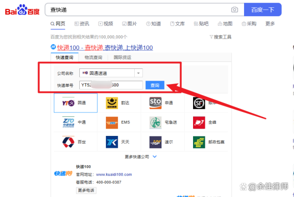Open the 更多 menu
294x197 pixels.
pos(270,24)
